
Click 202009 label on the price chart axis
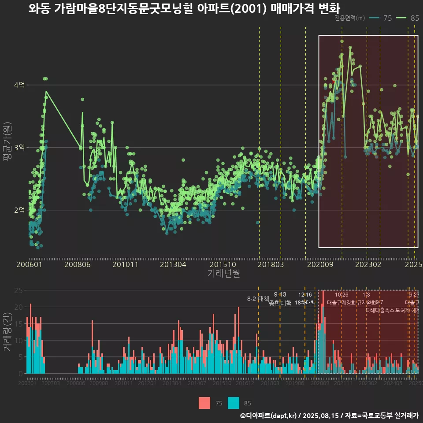[x=320, y=264]
